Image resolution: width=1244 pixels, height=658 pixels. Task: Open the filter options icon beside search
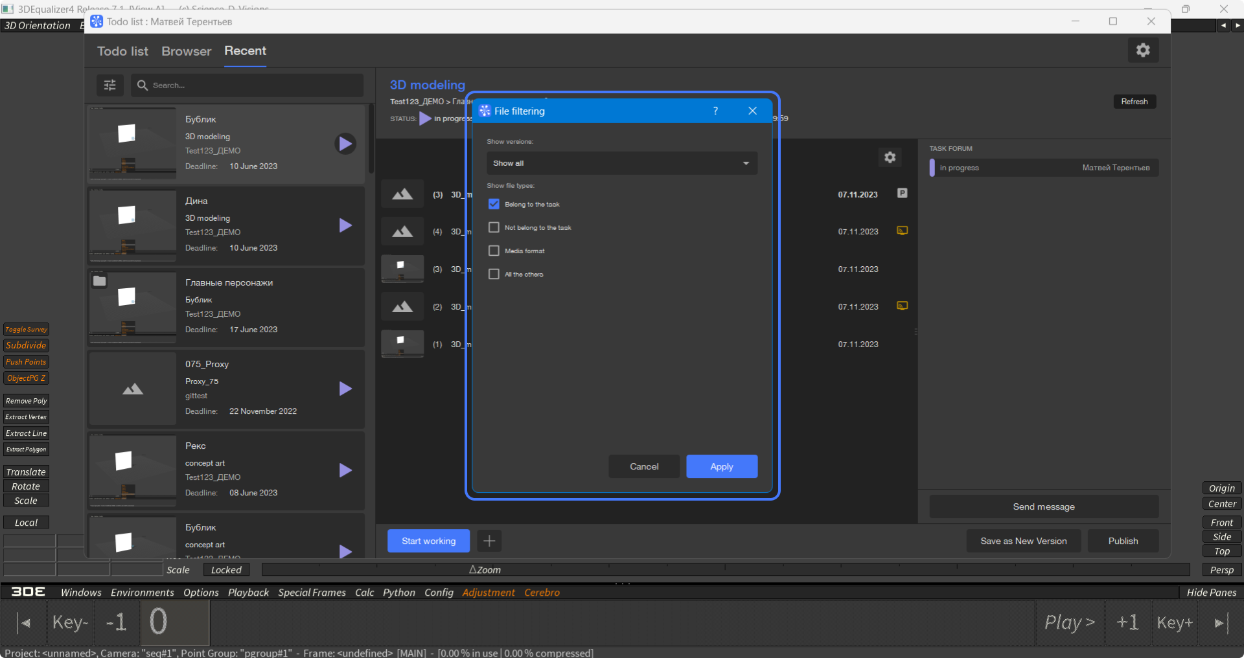(110, 85)
